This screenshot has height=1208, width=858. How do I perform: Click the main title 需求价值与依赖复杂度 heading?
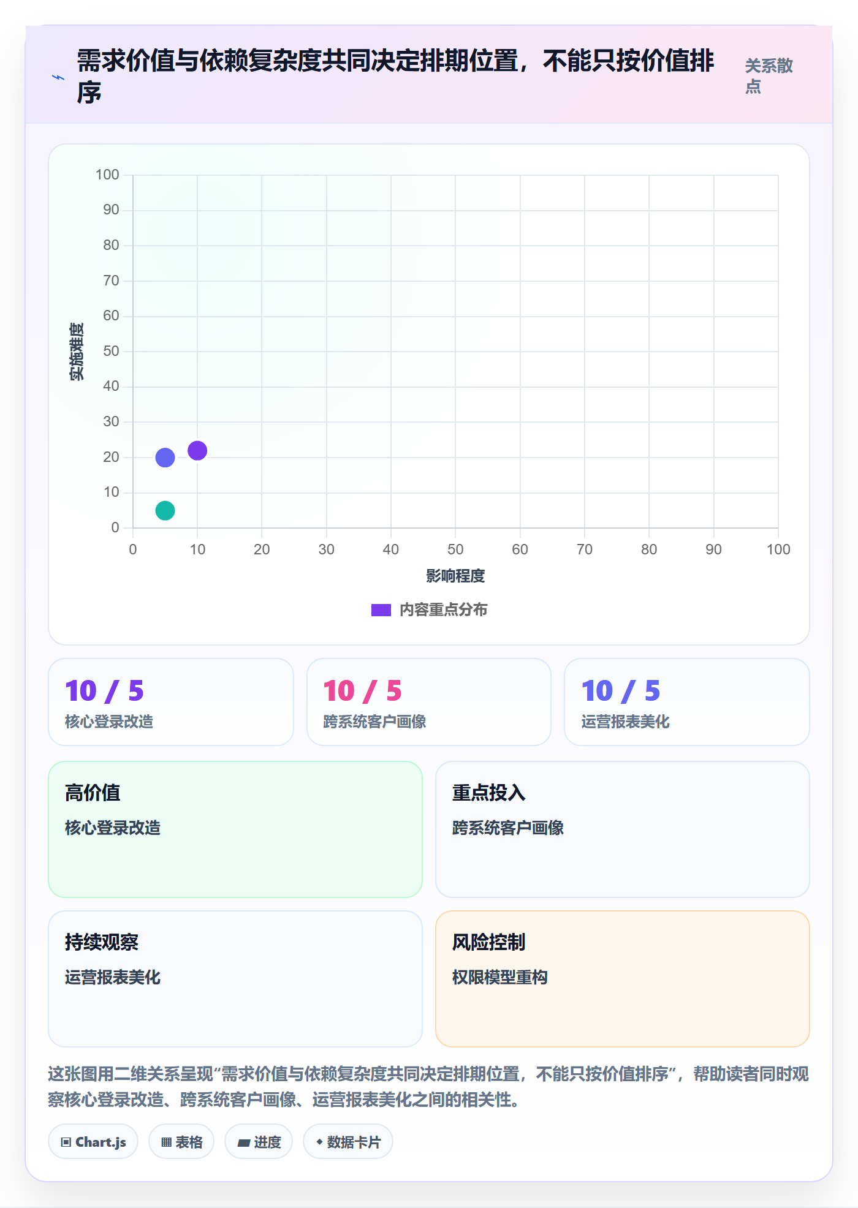pyautogui.click(x=396, y=77)
